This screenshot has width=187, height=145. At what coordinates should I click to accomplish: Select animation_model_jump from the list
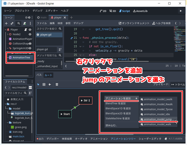(x=158, y=119)
